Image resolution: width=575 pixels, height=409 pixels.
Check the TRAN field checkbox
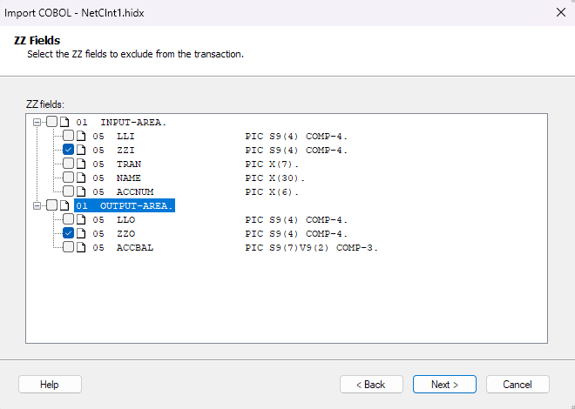68,164
